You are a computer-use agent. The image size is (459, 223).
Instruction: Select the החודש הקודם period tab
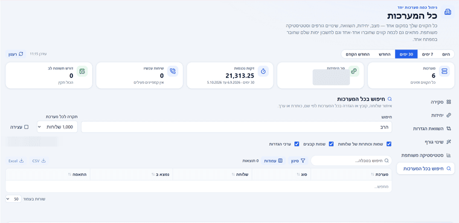(358, 54)
